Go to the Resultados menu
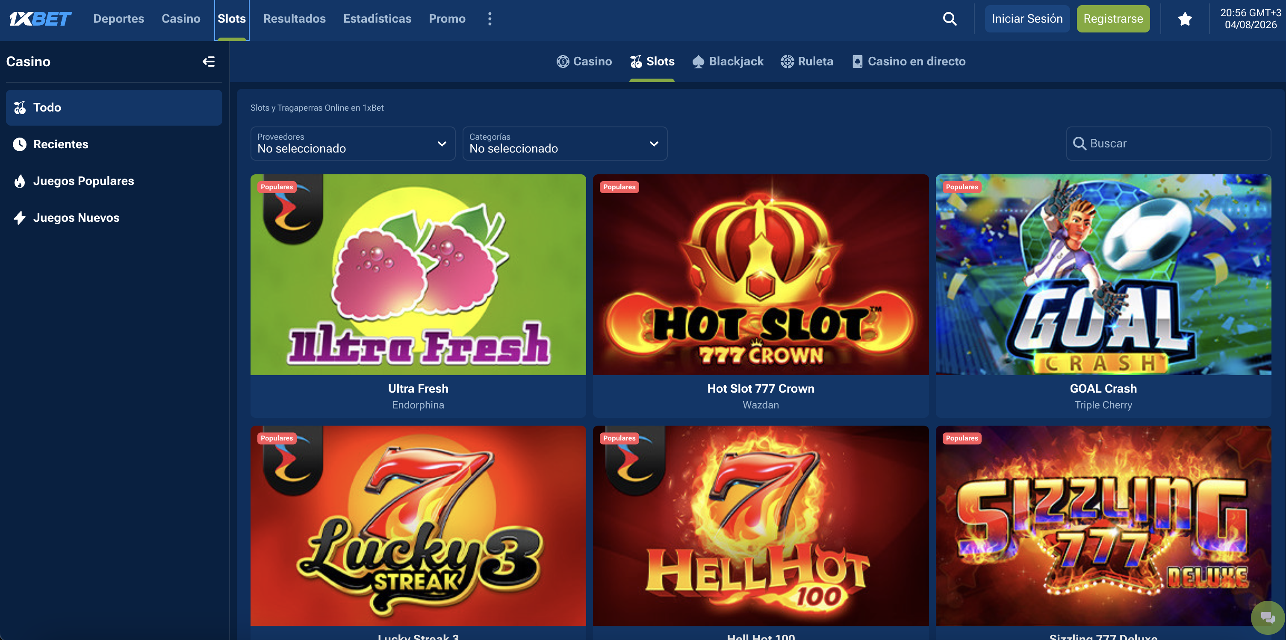This screenshot has height=640, width=1286. click(x=295, y=19)
